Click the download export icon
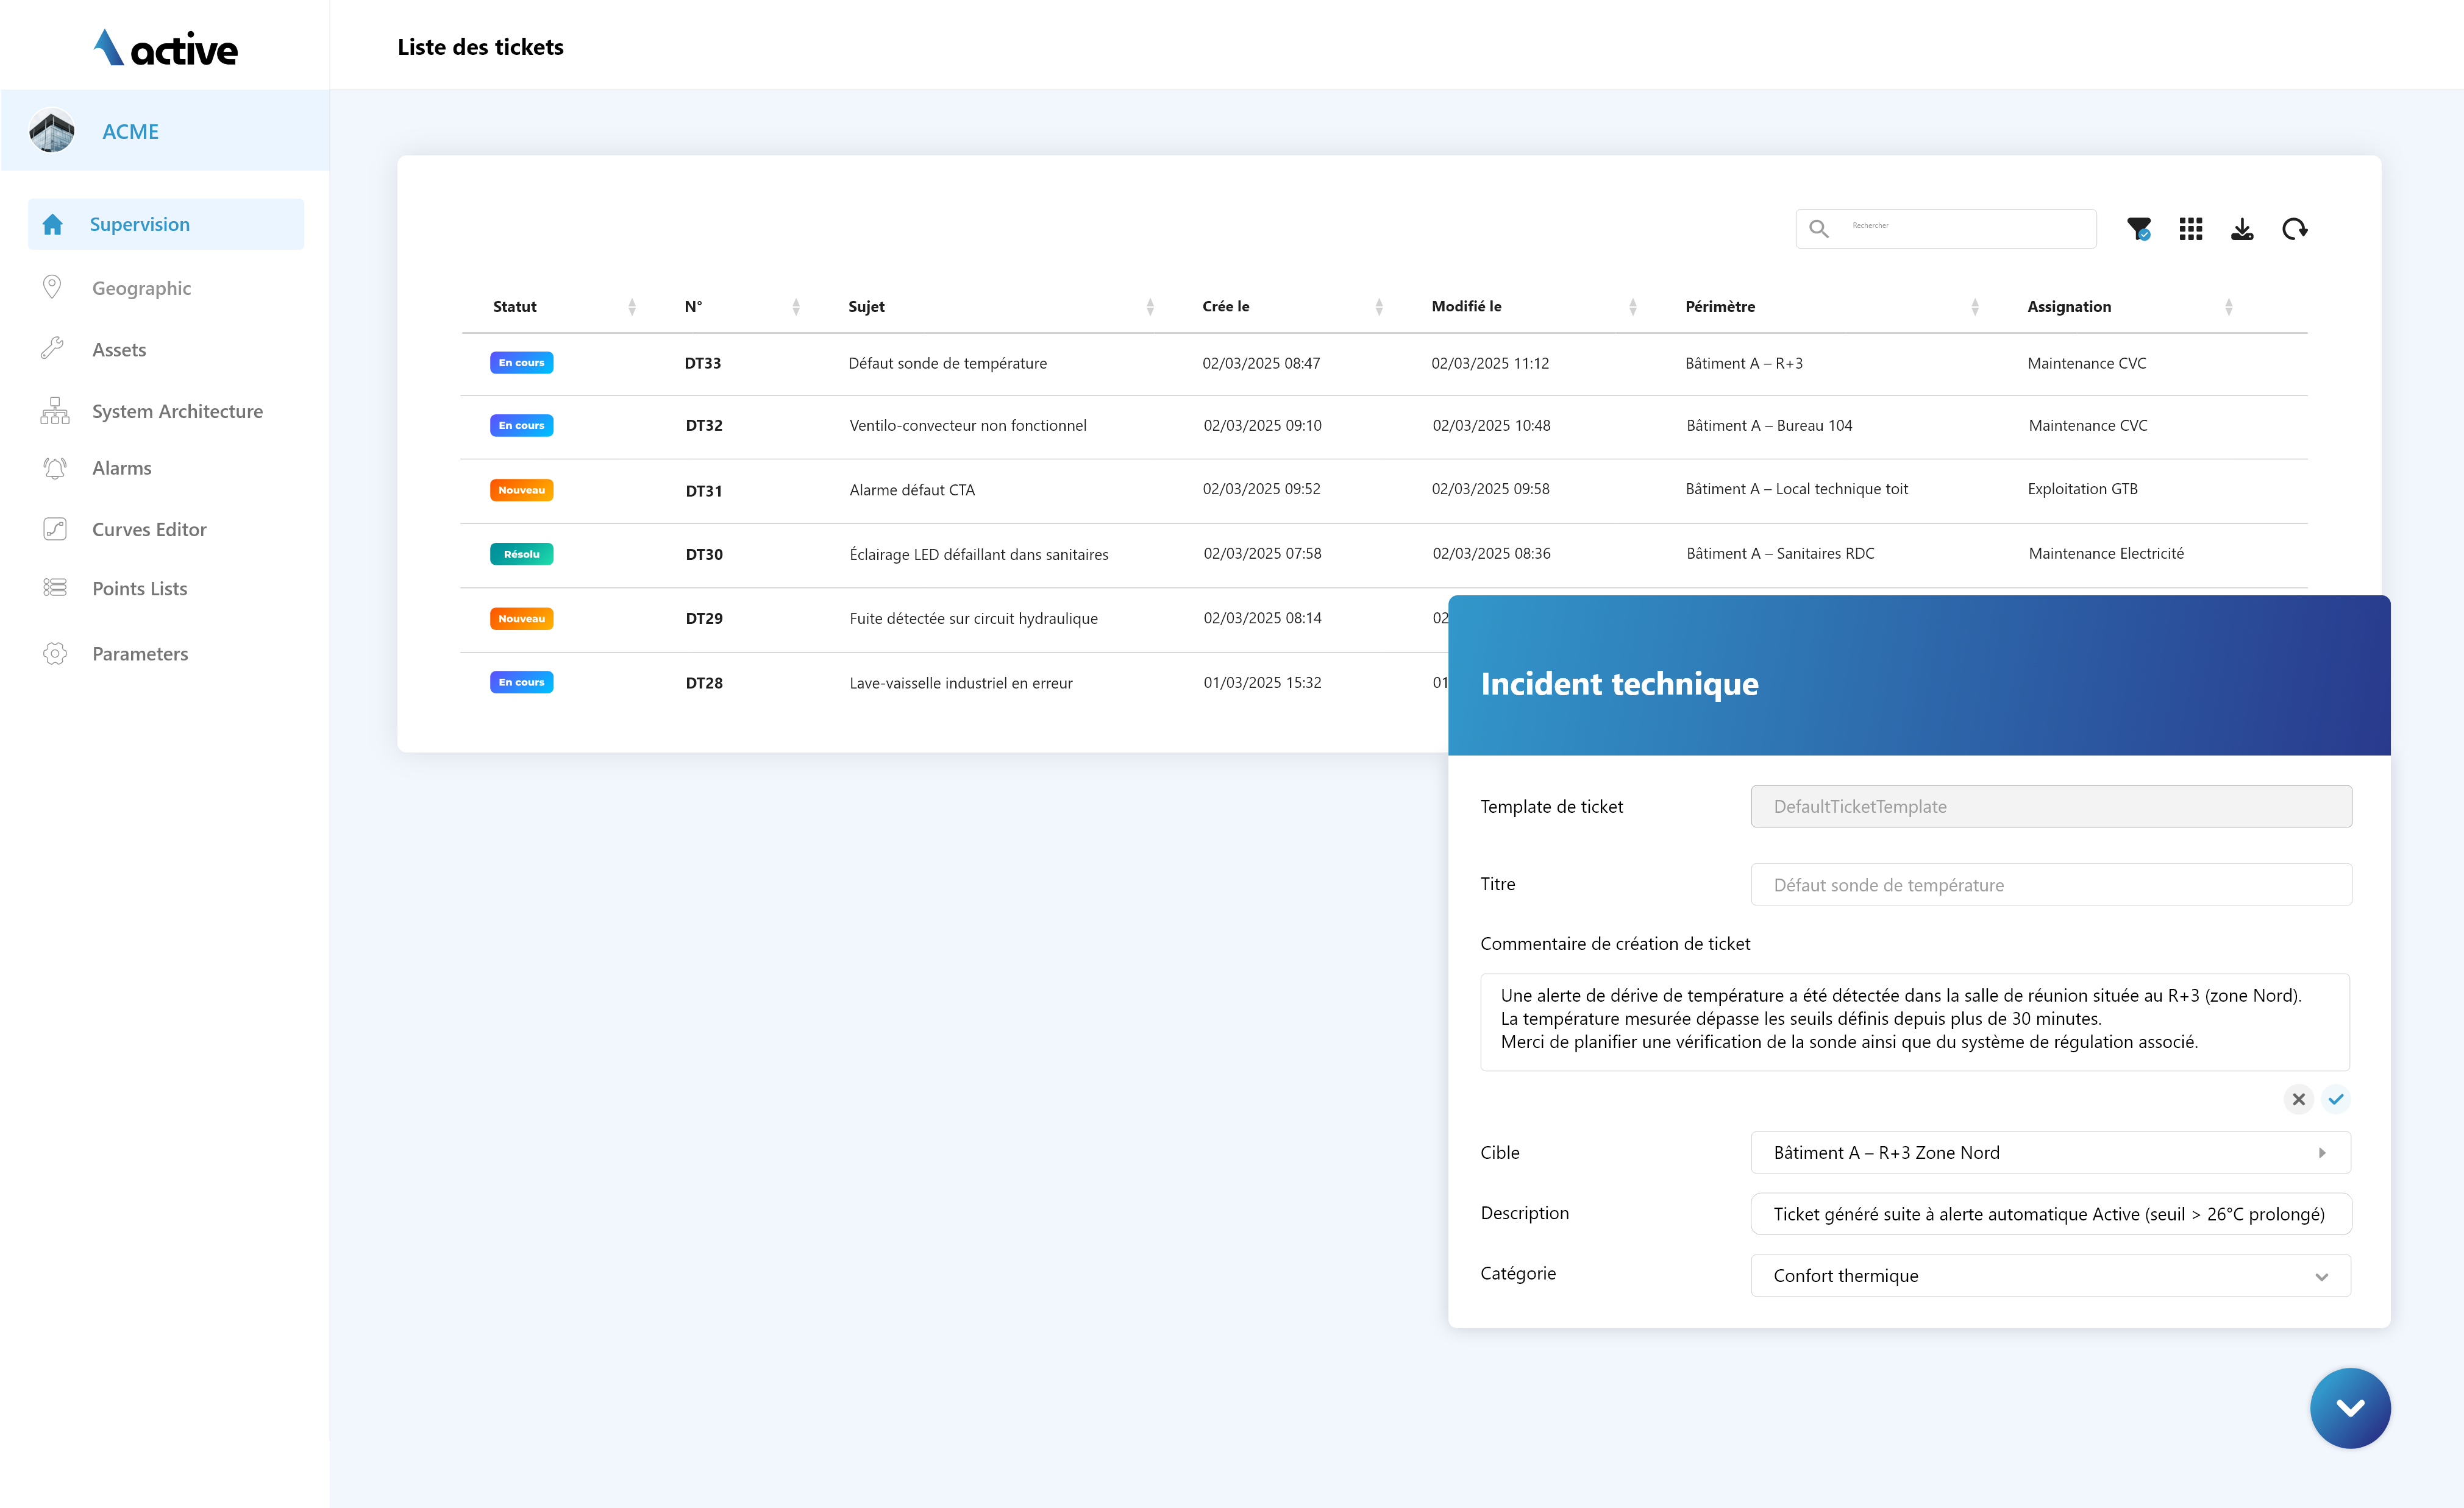This screenshot has width=2464, height=1508. coord(2242,229)
